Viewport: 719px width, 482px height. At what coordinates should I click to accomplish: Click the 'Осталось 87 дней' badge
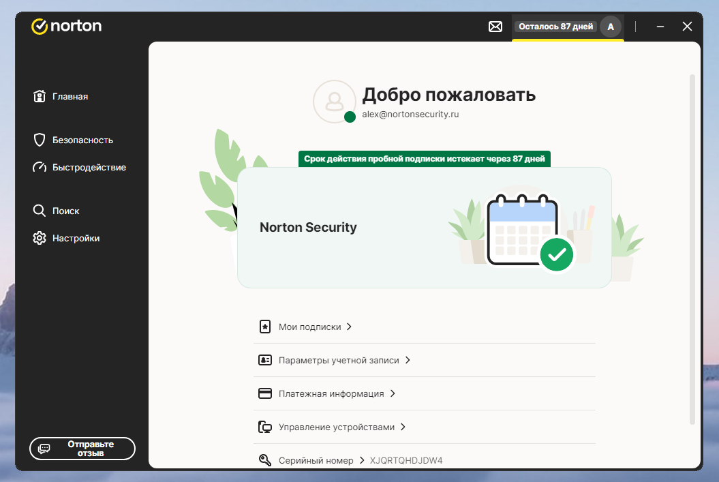coord(555,27)
